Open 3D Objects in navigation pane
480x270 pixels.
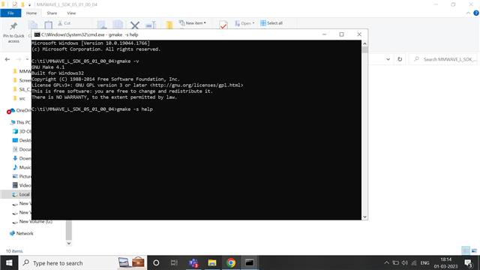(22, 131)
